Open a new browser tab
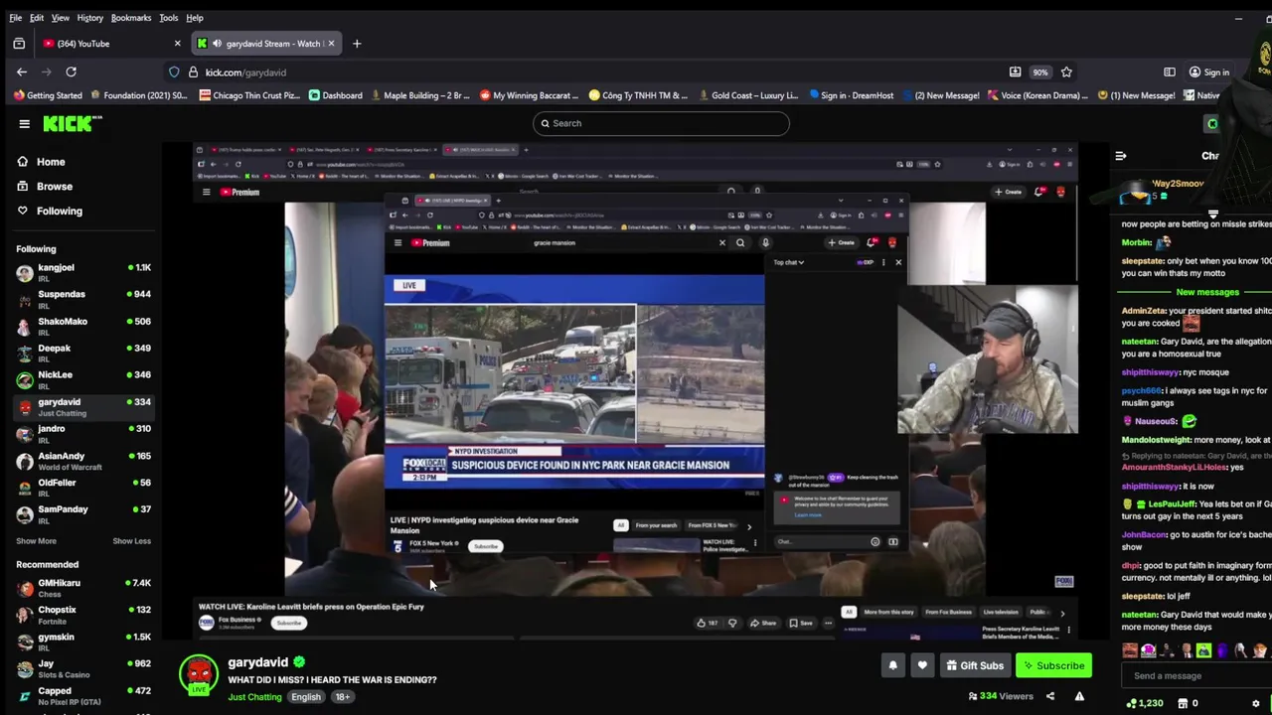1272x715 pixels. (357, 44)
